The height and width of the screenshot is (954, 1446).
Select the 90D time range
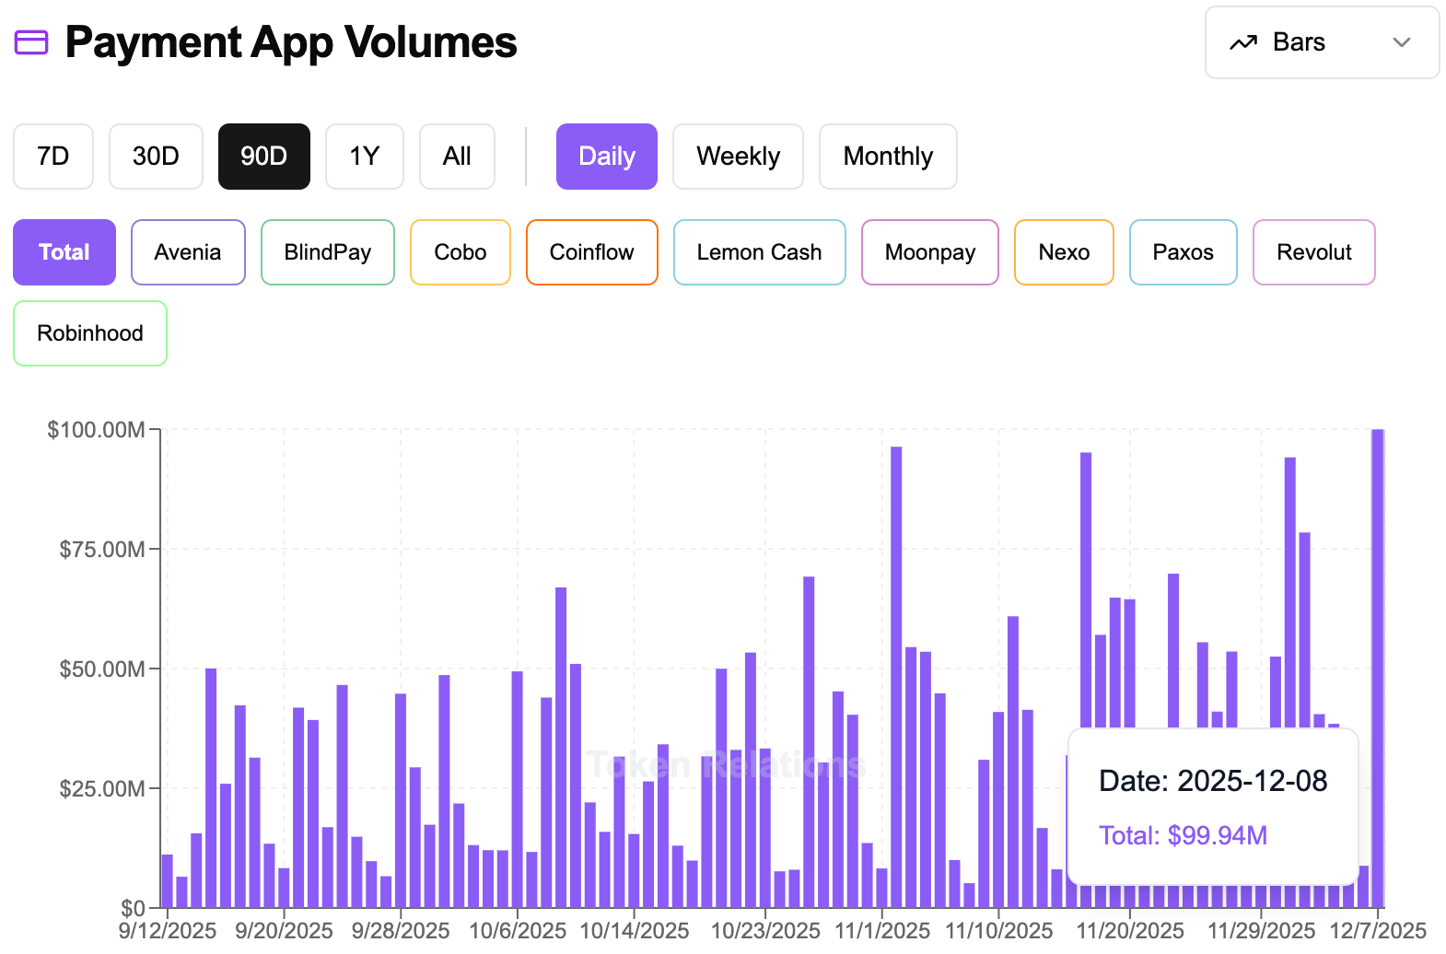(264, 157)
